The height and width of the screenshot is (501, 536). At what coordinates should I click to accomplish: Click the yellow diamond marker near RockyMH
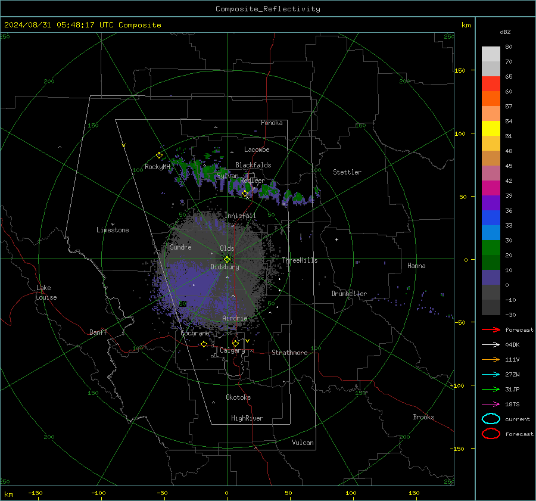159,155
